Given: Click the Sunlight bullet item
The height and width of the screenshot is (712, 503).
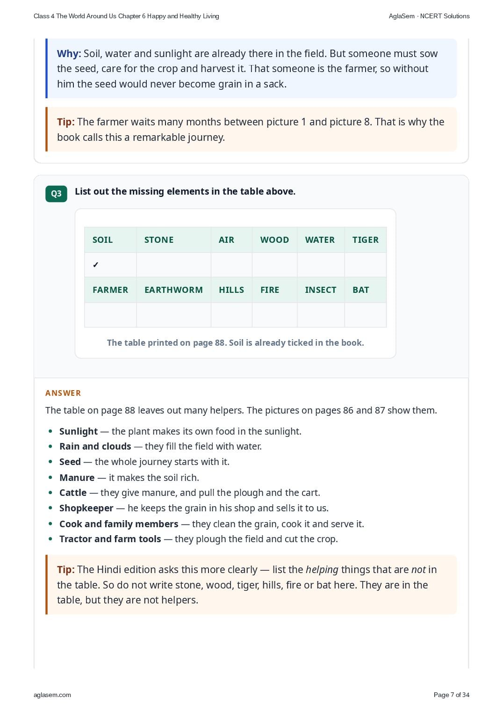Looking at the screenshot, I should (x=180, y=431).
